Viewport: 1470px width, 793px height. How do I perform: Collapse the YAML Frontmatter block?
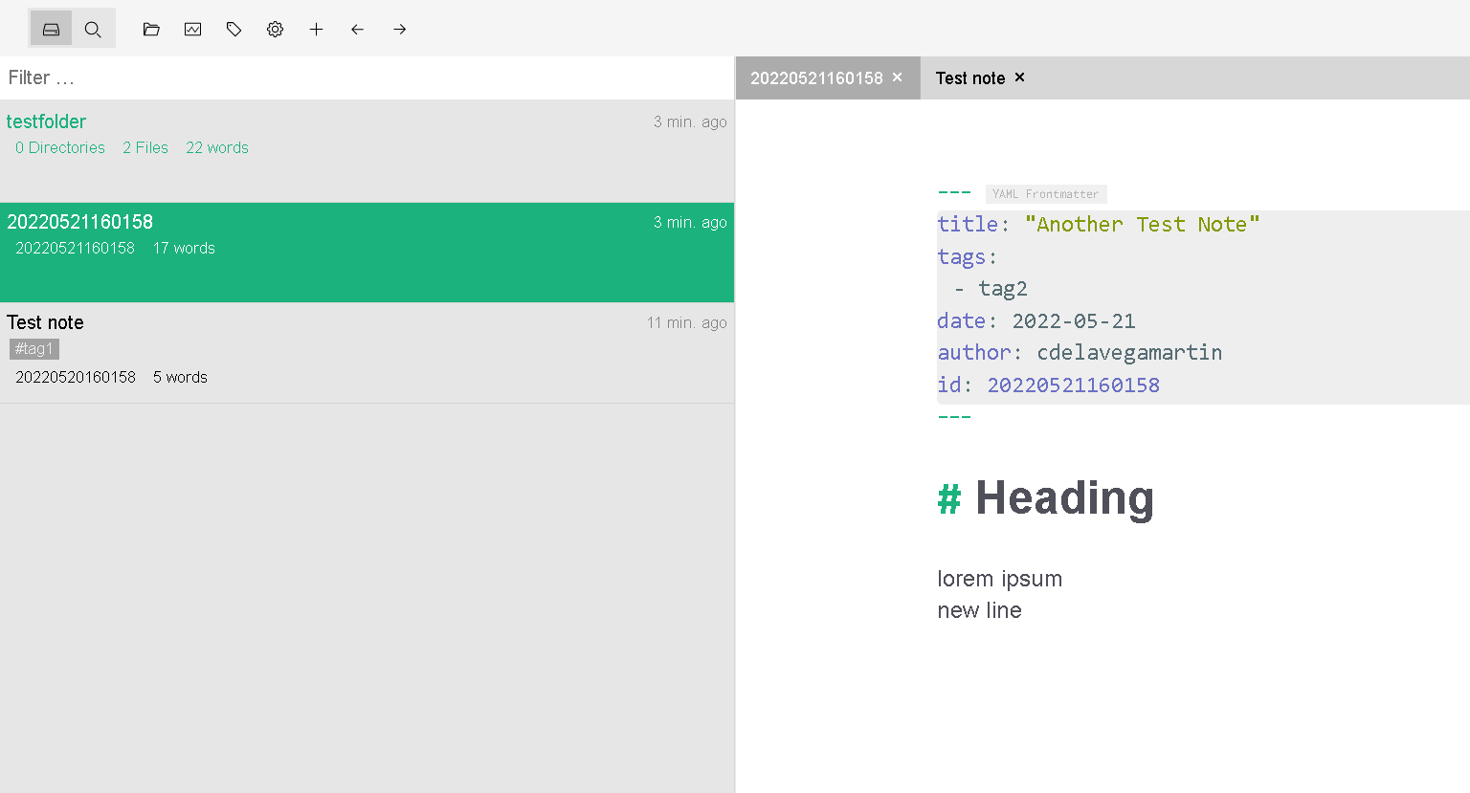(1045, 193)
